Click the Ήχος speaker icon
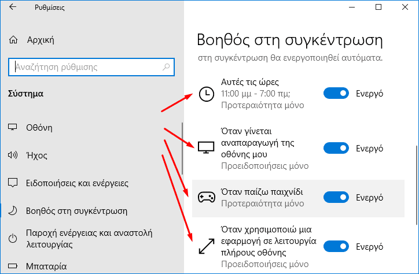 (x=13, y=155)
